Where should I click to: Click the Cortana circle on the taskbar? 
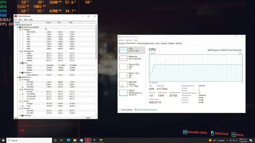click(x=55, y=140)
